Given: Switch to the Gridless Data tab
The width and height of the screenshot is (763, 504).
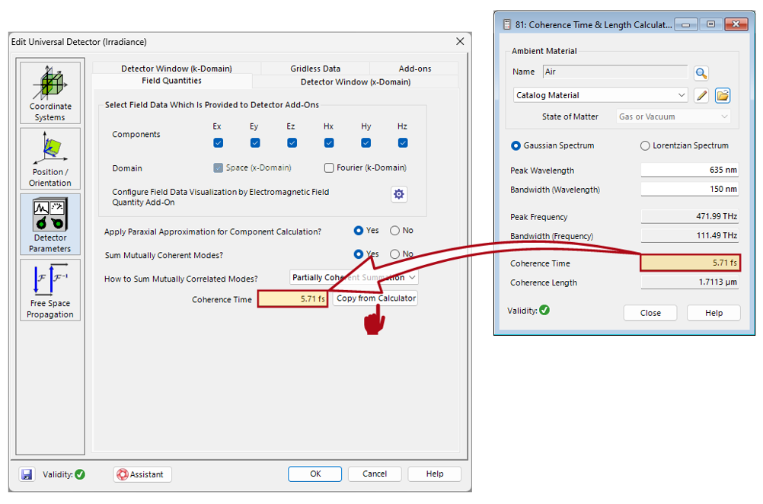Looking at the screenshot, I should click(315, 69).
